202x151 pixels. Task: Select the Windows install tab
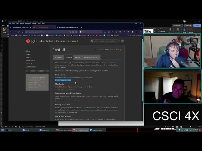[x=58, y=57]
